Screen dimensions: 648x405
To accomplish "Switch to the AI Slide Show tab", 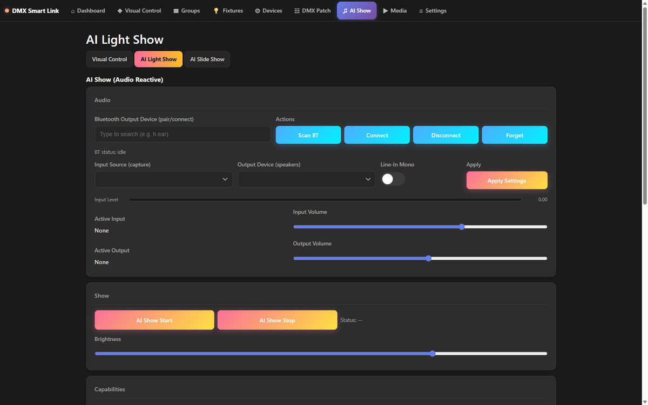I will pyautogui.click(x=207, y=59).
